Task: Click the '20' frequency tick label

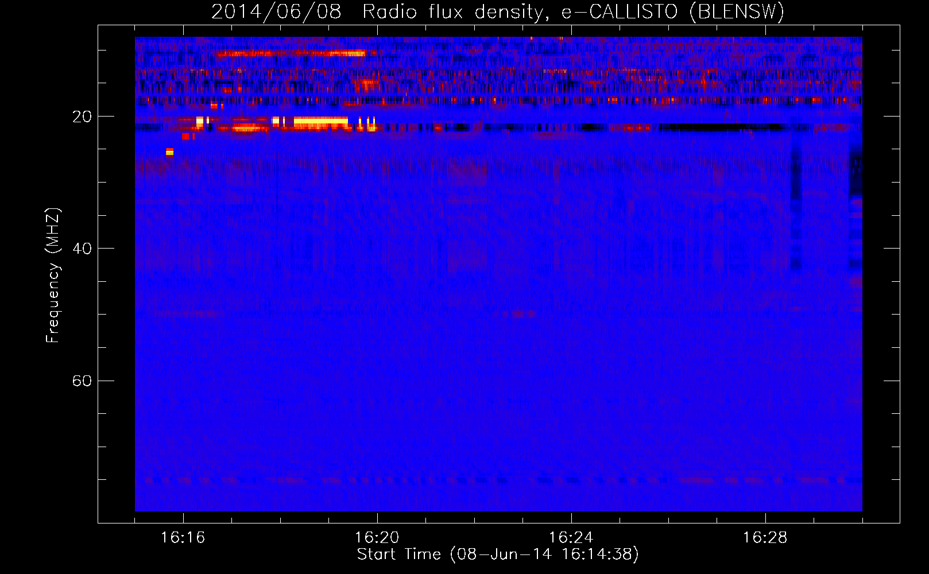Action: point(82,117)
